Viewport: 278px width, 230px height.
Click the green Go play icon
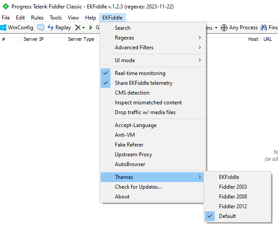91,28
